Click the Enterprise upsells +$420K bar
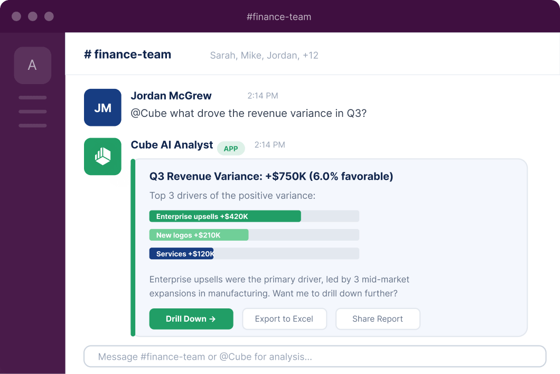Image resolution: width=560 pixels, height=374 pixels. point(225,216)
